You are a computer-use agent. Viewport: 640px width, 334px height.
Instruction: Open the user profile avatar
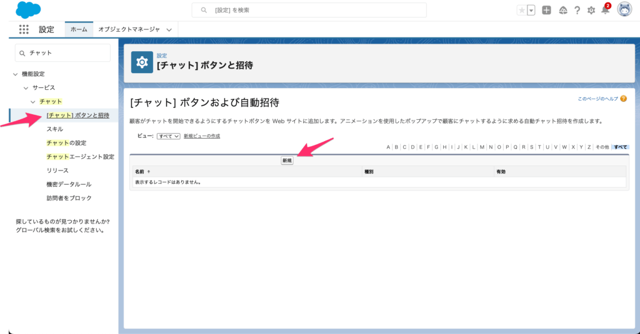click(624, 9)
